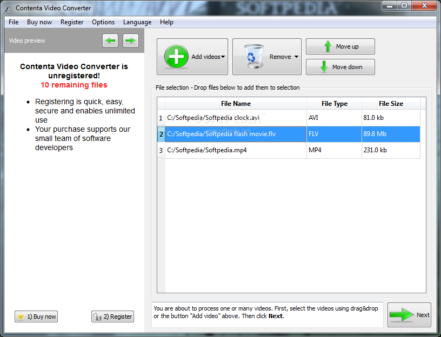Click the Next button label
The width and height of the screenshot is (441, 337).
tap(423, 315)
